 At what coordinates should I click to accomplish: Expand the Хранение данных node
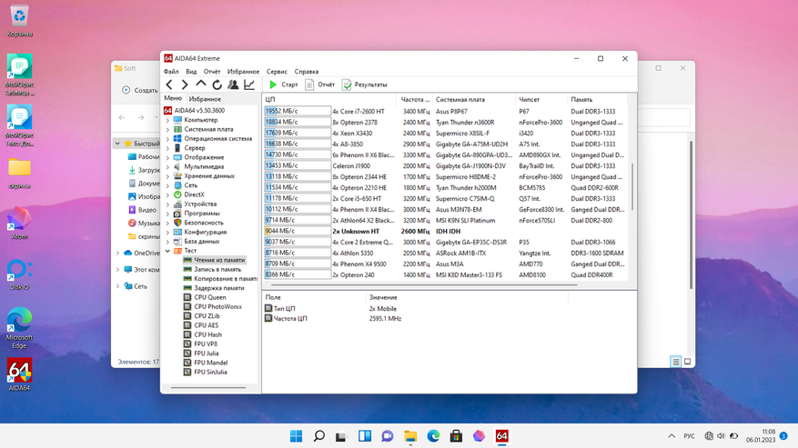click(168, 176)
